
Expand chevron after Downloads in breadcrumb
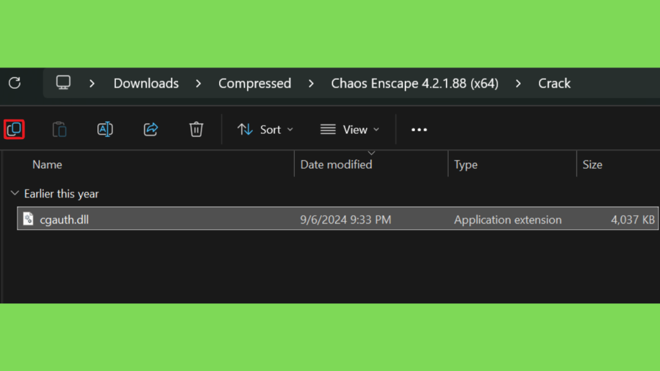click(x=199, y=83)
